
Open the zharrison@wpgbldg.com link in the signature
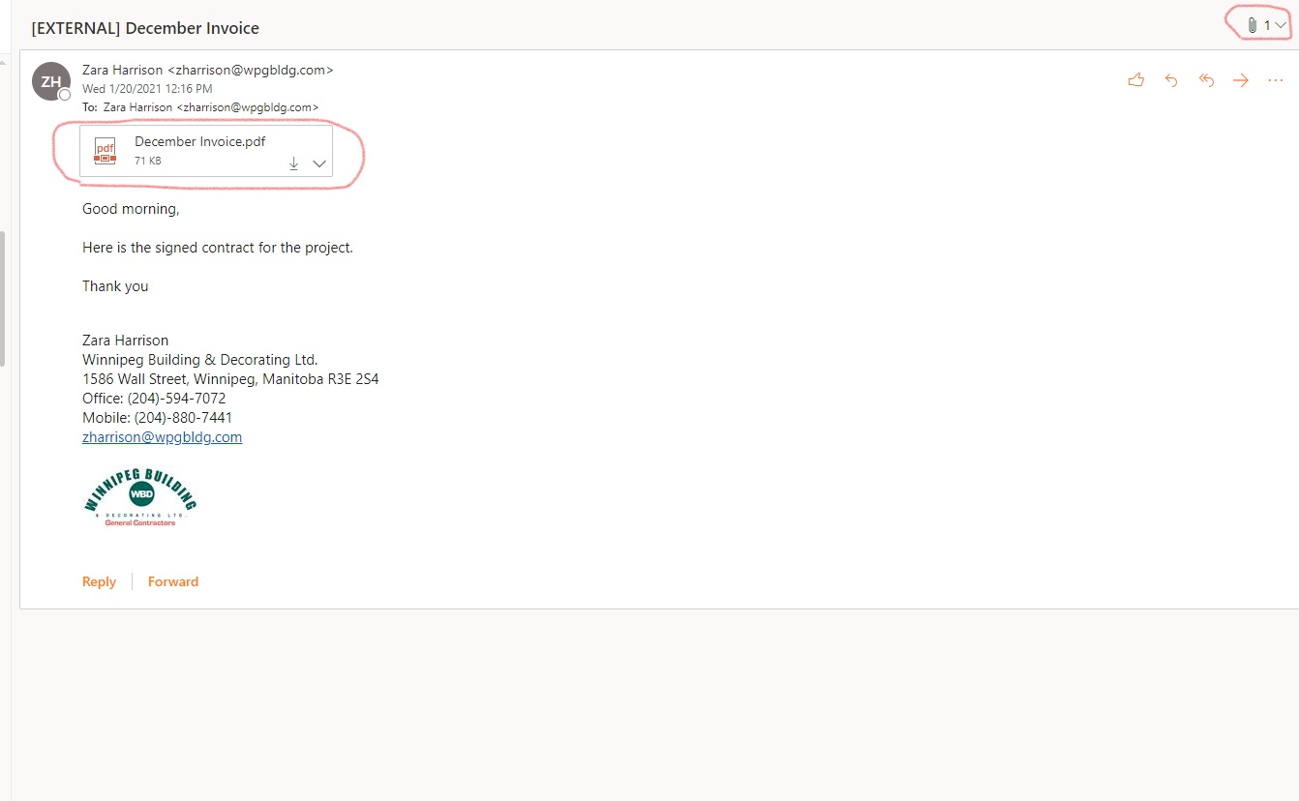click(162, 437)
